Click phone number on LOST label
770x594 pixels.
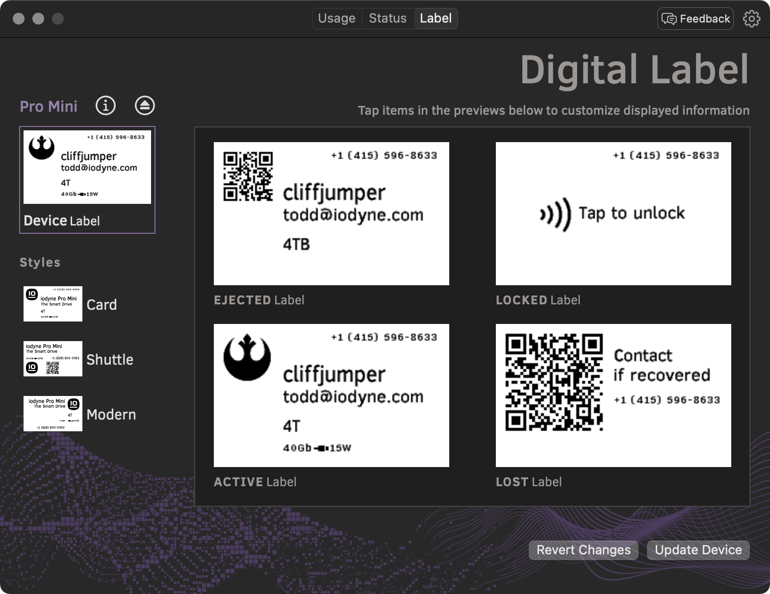click(x=667, y=400)
